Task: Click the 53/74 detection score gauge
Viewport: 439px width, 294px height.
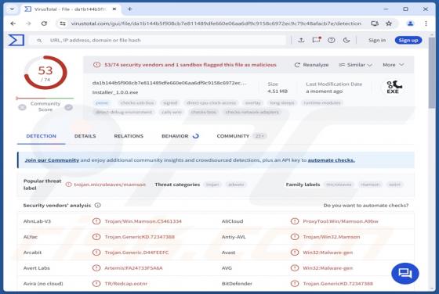Action: click(45, 73)
